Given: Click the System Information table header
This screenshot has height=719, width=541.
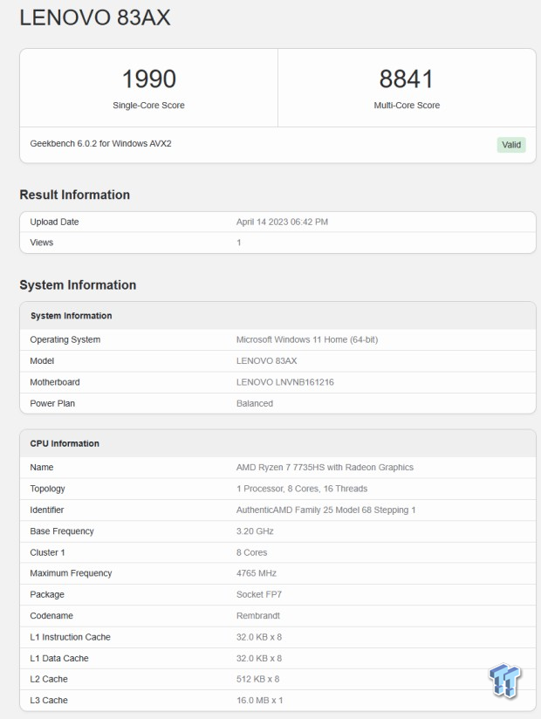Looking at the screenshot, I should pyautogui.click(x=71, y=316).
